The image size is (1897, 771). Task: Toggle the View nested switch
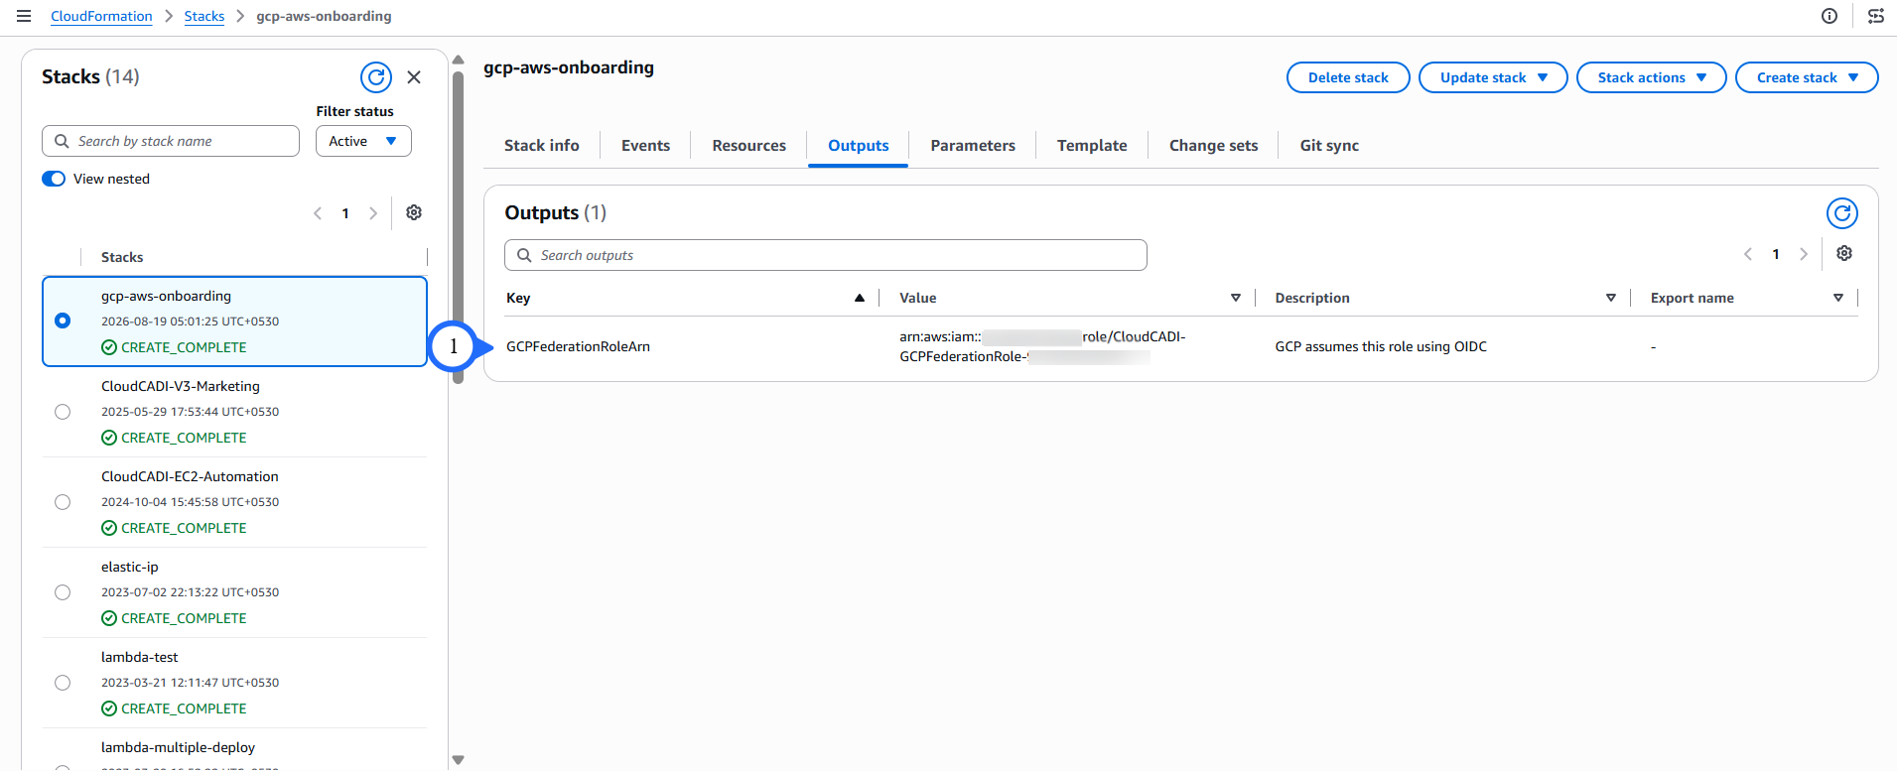click(x=54, y=179)
